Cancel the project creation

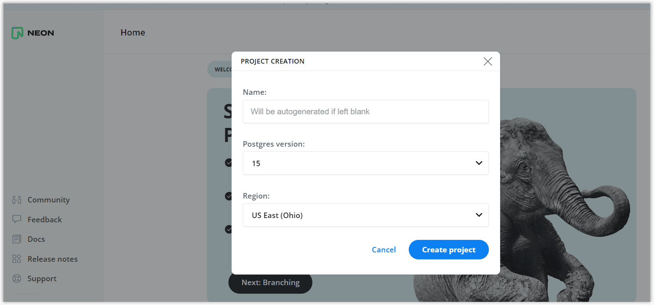384,250
